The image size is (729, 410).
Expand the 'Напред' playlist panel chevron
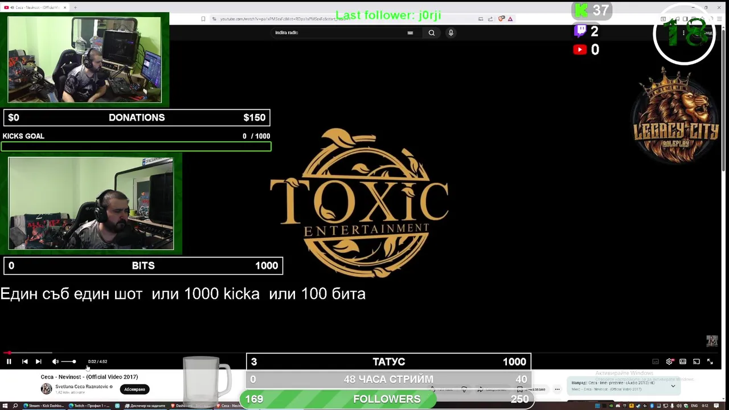[673, 386]
